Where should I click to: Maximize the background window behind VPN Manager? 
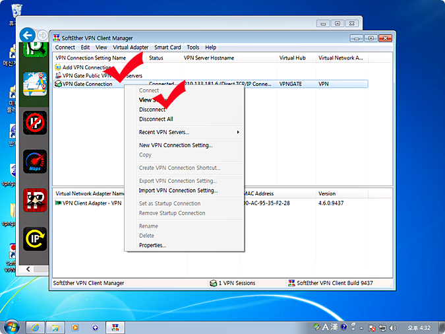click(x=338, y=24)
